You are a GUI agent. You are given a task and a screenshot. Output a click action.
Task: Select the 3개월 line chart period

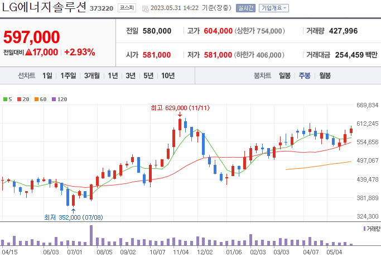(x=92, y=76)
